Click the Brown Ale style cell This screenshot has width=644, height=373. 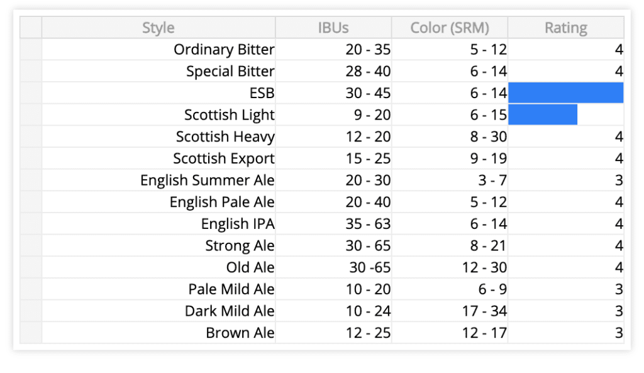pos(158,333)
